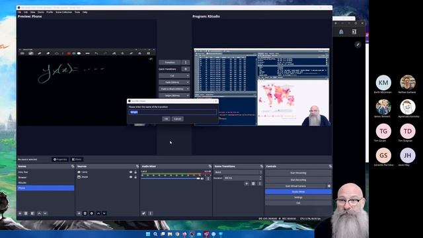Select the Camz source row

(x=108, y=172)
